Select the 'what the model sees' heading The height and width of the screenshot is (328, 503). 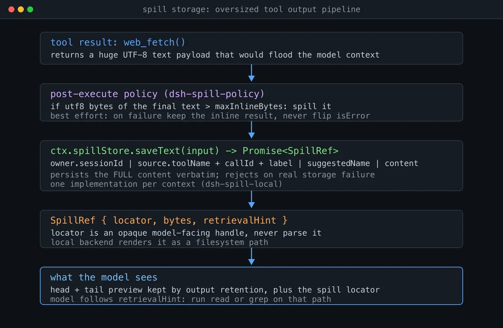tap(104, 277)
